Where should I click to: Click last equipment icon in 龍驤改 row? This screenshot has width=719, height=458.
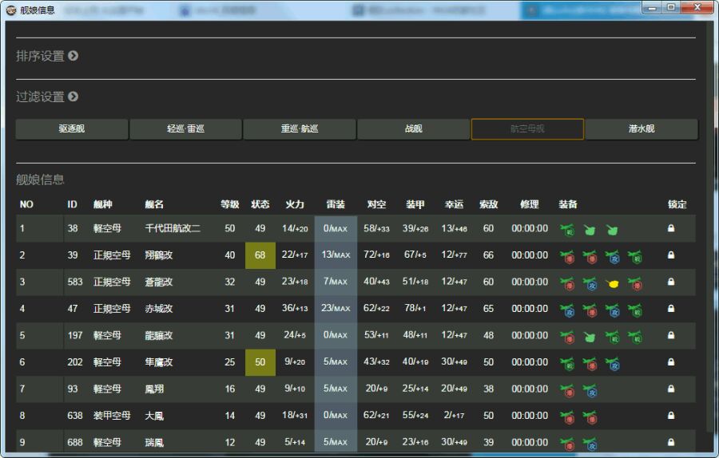635,337
